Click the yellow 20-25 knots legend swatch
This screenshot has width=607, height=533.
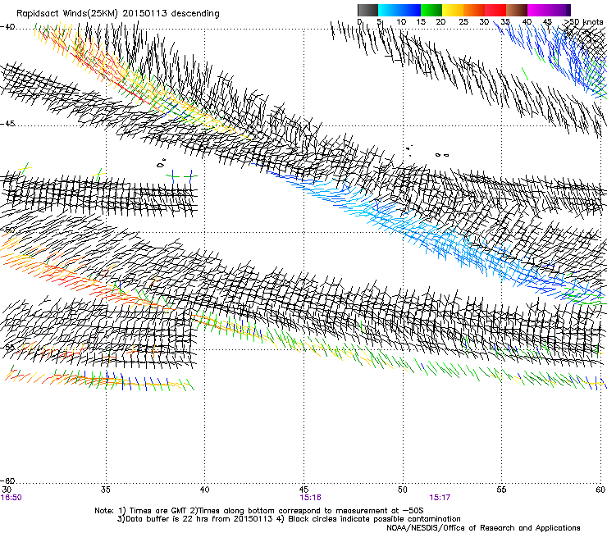point(453,10)
